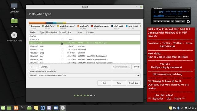The height and width of the screenshot is (111, 197).
Task: Select the free space 1 MB row
Action: pos(85,39)
